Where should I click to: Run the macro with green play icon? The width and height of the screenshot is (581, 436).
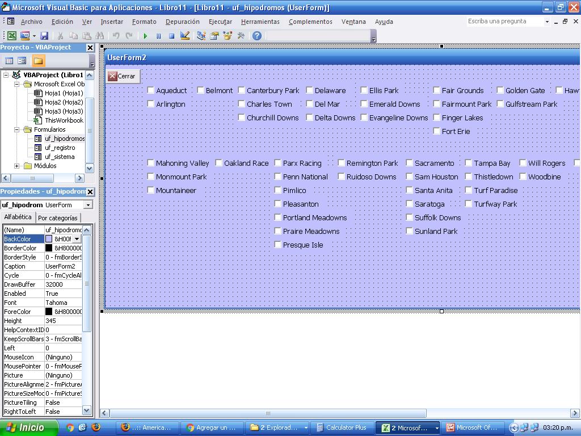[145, 36]
